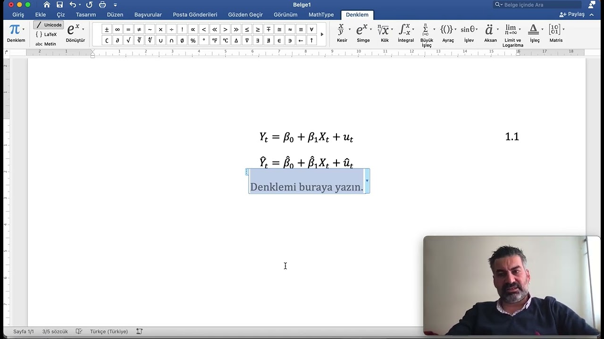Insert the union symbol
The width and height of the screenshot is (604, 339).
tap(160, 40)
